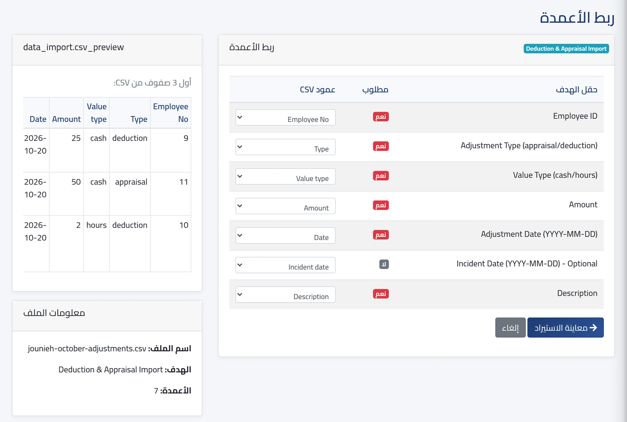Click the ربط الأعمدة card header title
This screenshot has height=422, width=627.
pos(252,47)
